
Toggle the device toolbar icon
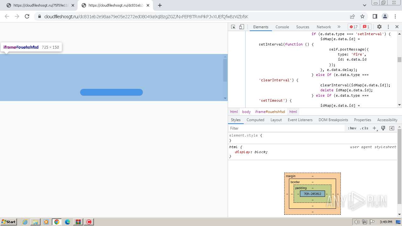pyautogui.click(x=242, y=27)
